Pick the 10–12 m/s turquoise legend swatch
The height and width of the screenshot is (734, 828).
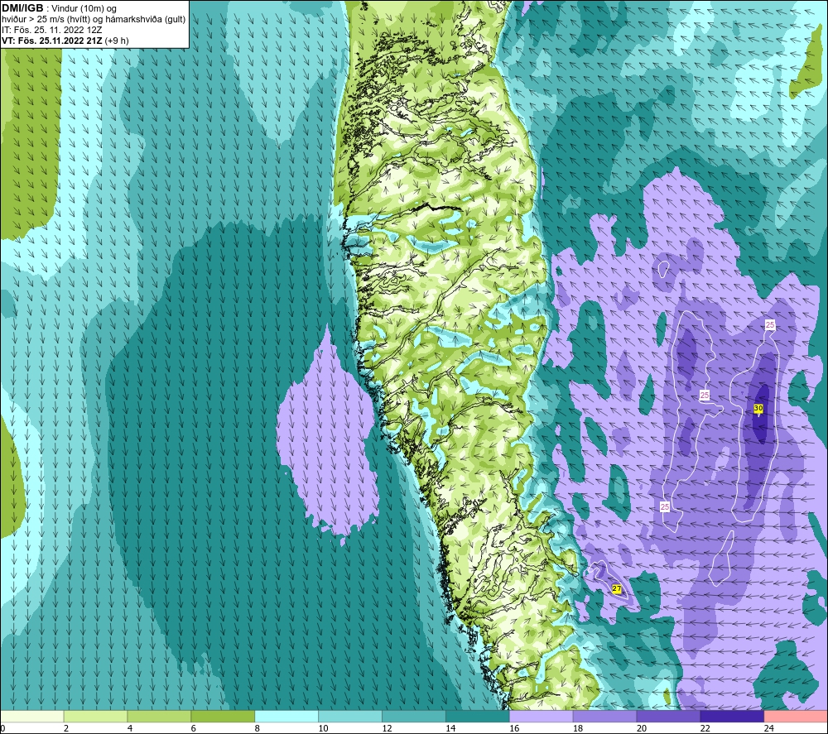pos(350,716)
